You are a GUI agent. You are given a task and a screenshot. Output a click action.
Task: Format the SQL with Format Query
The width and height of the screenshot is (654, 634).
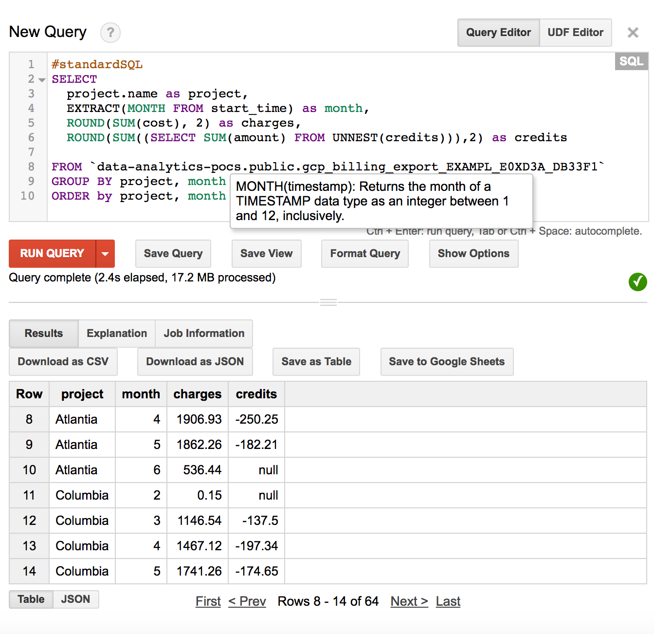[x=364, y=254]
